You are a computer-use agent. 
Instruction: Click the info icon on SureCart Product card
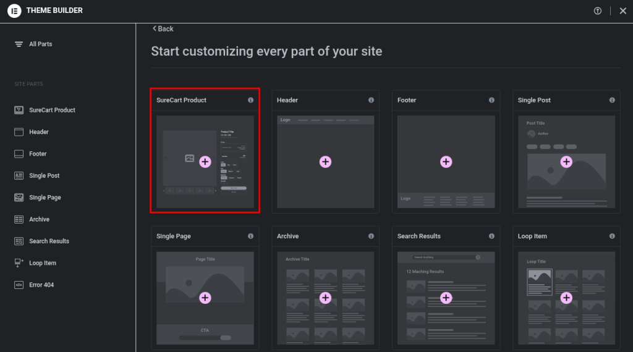(250, 100)
